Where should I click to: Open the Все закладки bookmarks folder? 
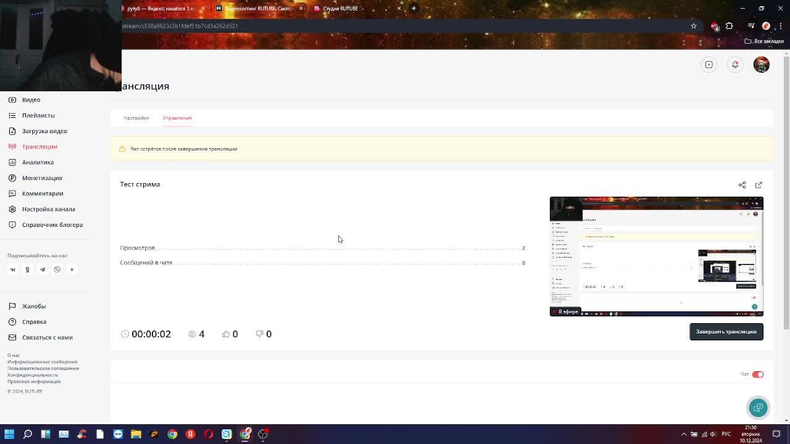click(x=764, y=41)
